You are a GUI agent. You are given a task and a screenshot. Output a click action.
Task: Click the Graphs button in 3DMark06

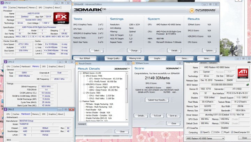tap(158, 58)
